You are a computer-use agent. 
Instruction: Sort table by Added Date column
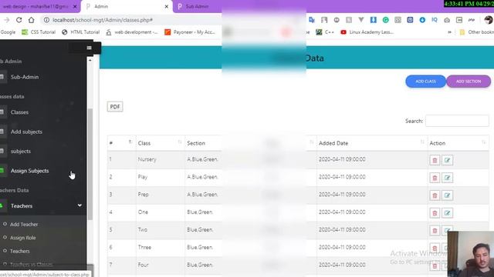coord(372,143)
